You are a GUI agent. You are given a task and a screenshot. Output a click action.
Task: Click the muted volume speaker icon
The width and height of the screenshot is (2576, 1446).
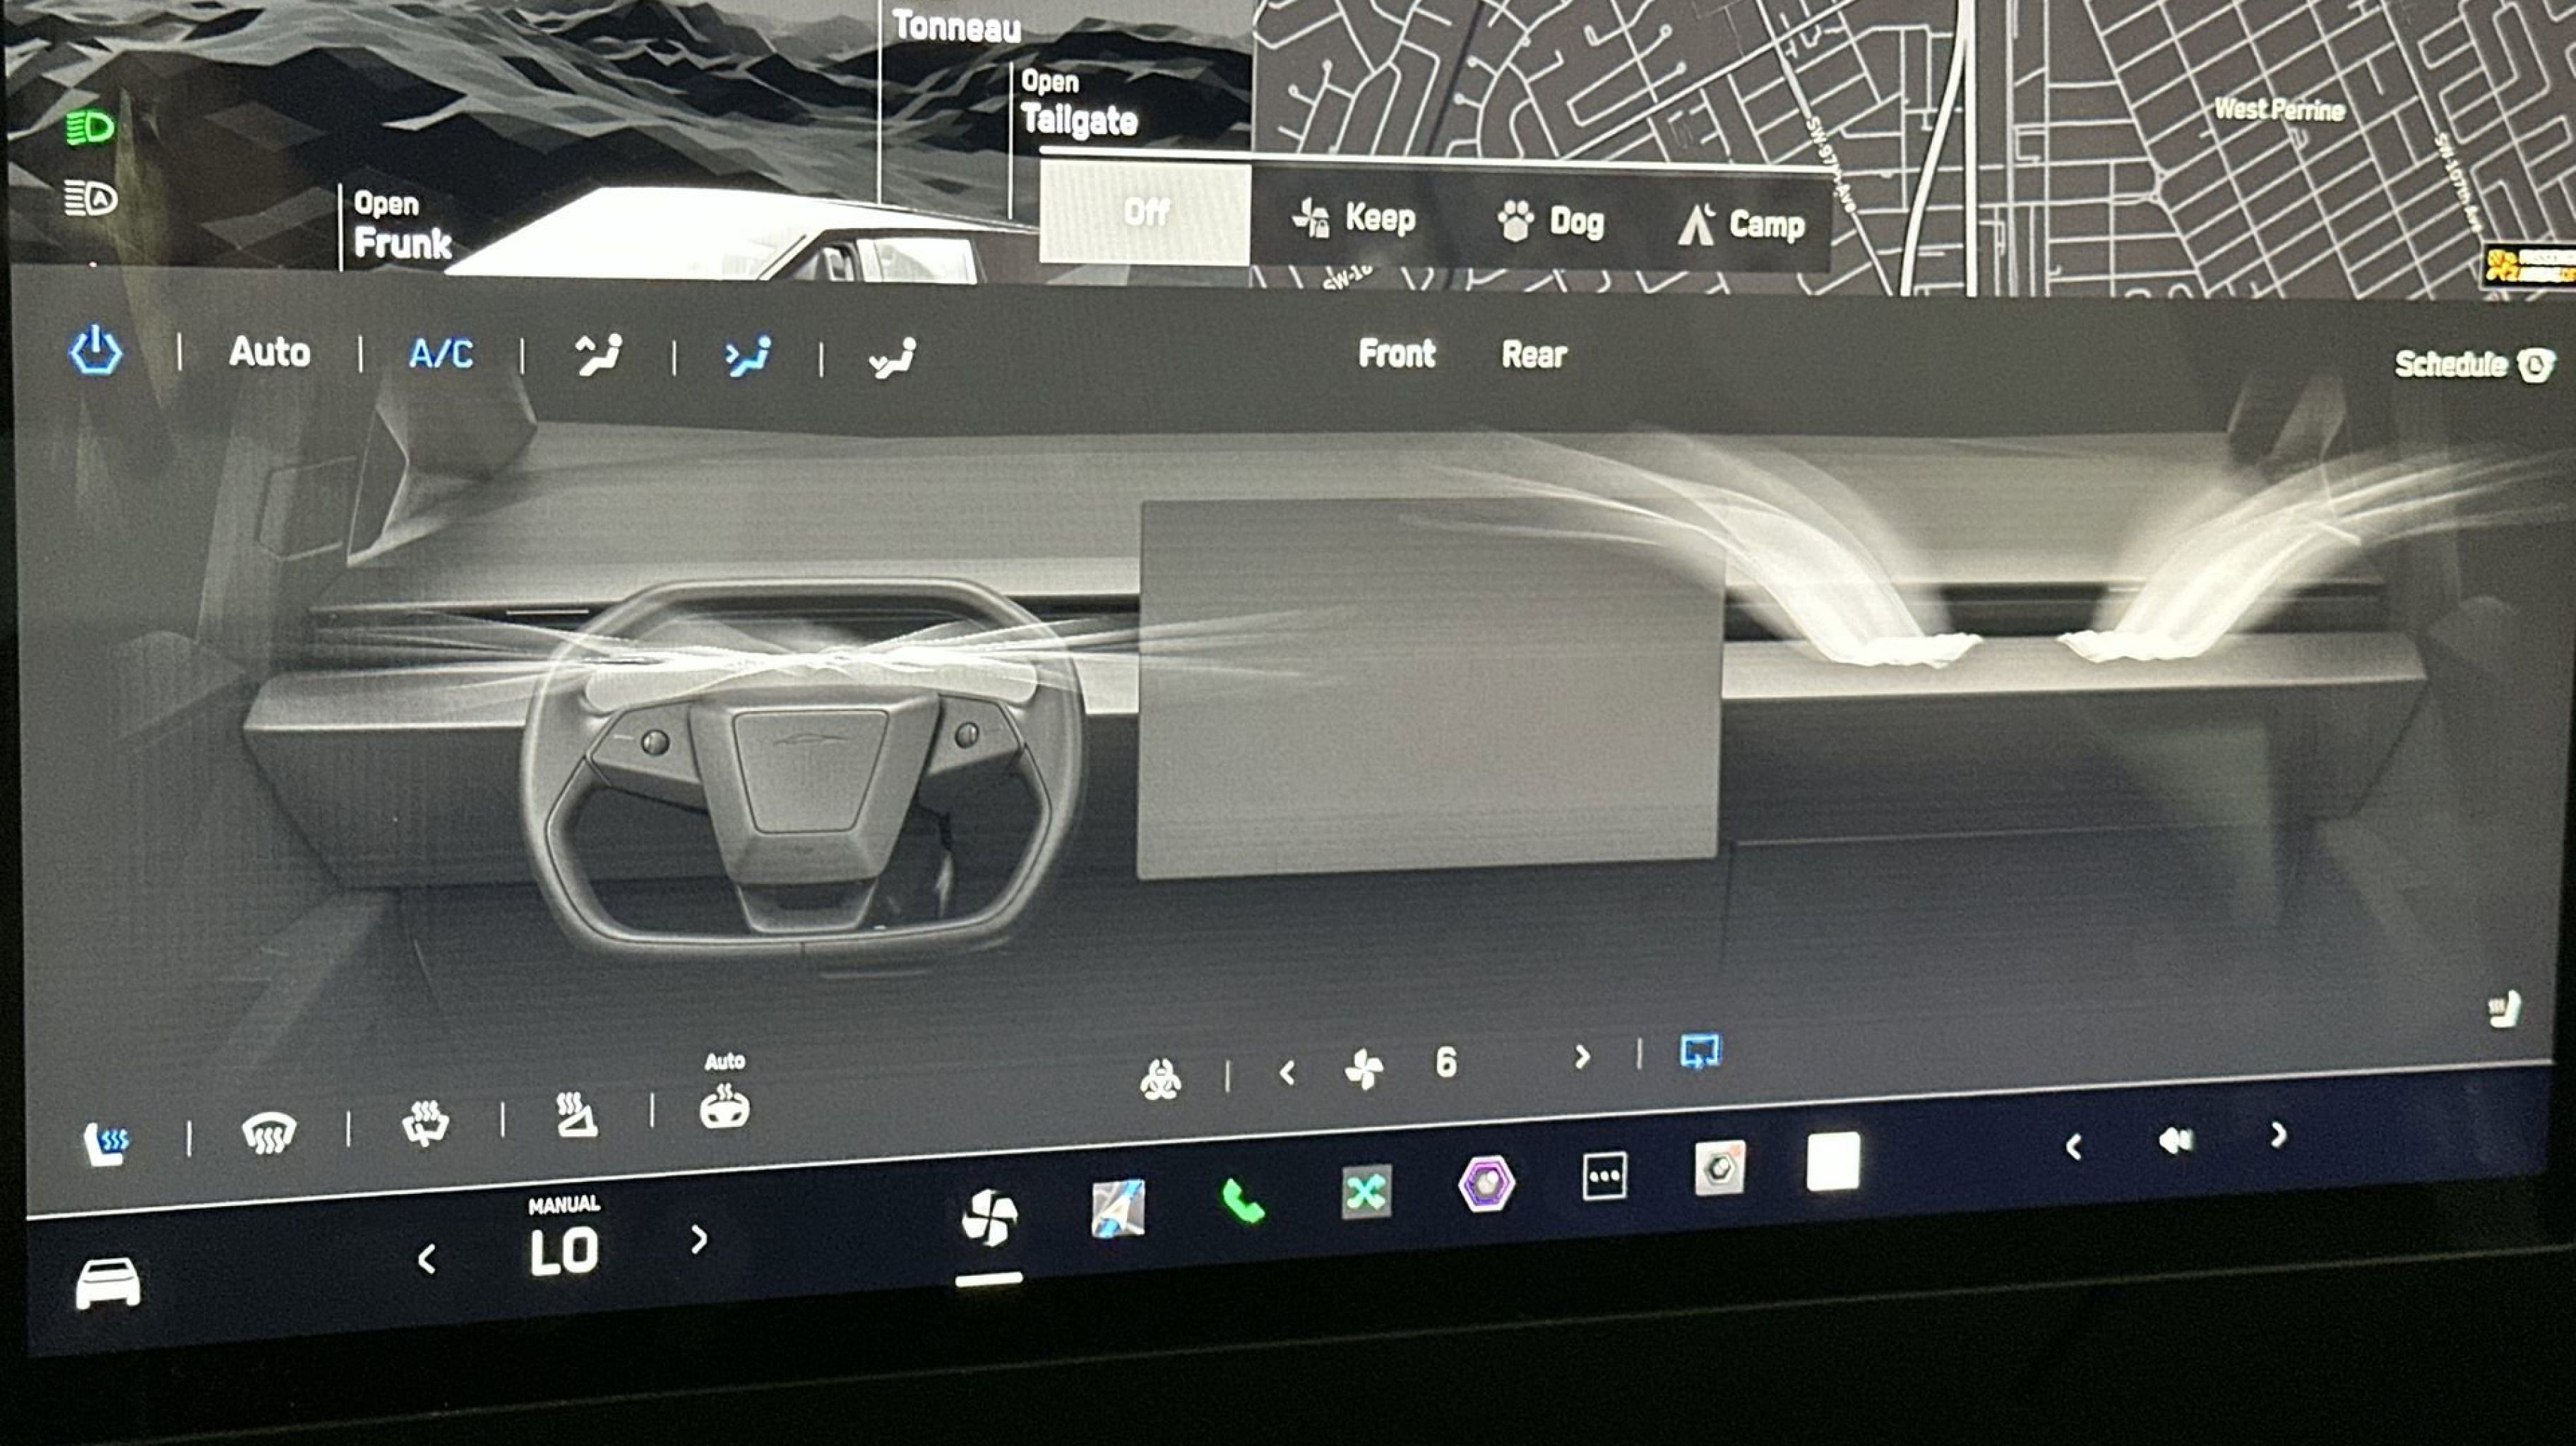click(2175, 1140)
